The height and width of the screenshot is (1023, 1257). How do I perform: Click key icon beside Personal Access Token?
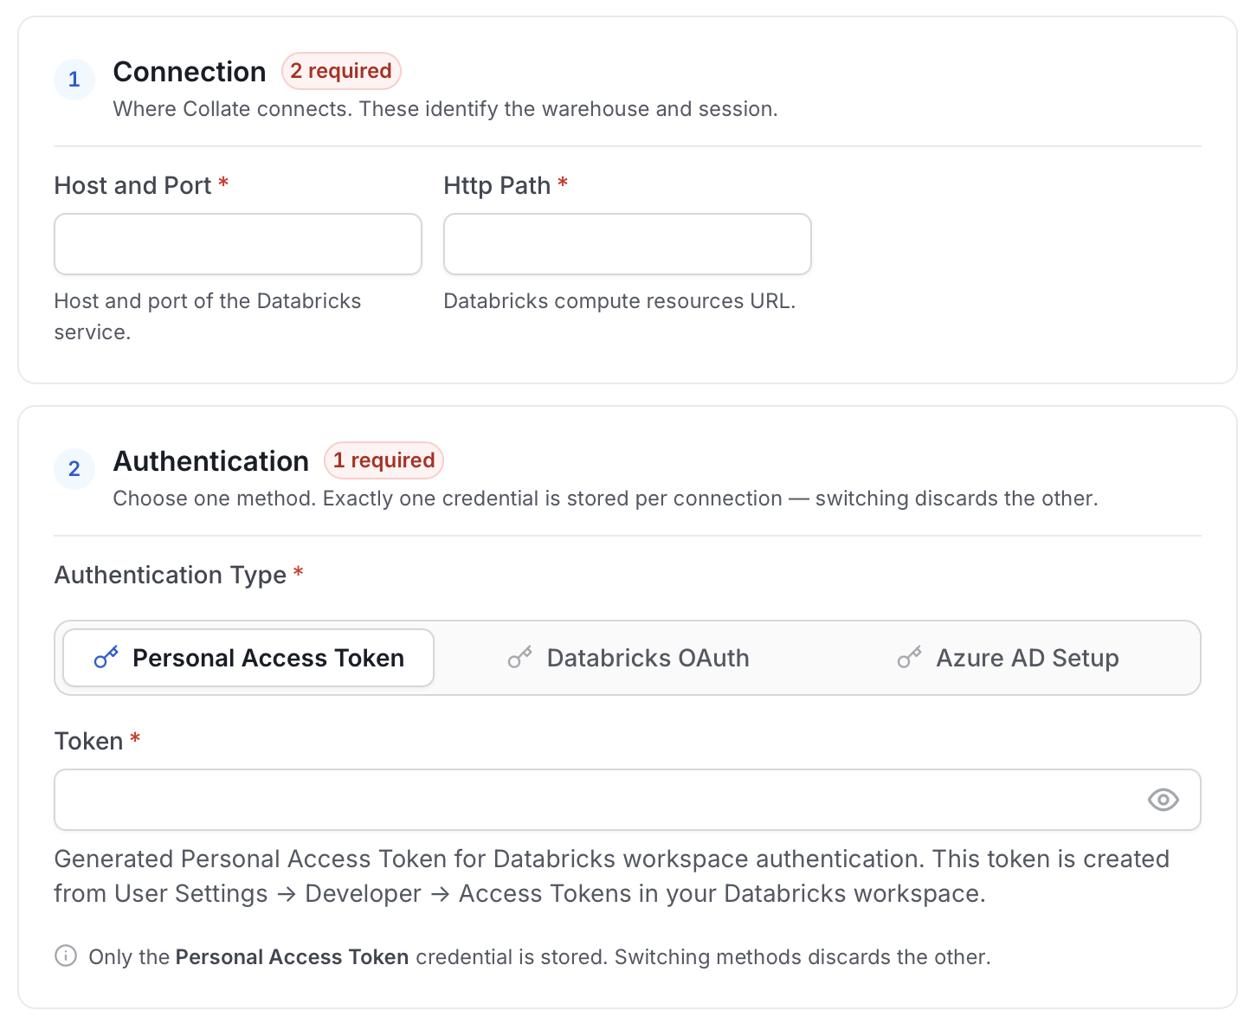[x=106, y=658]
